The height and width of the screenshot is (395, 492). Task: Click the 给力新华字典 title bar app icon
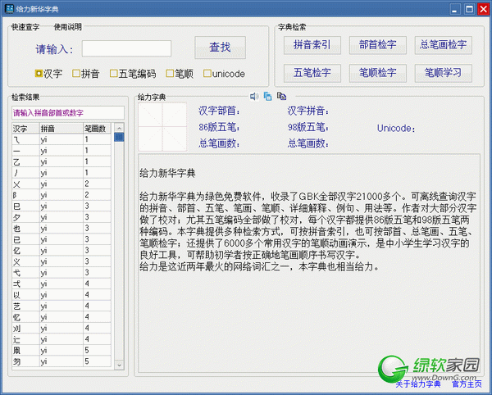[x=9, y=8]
